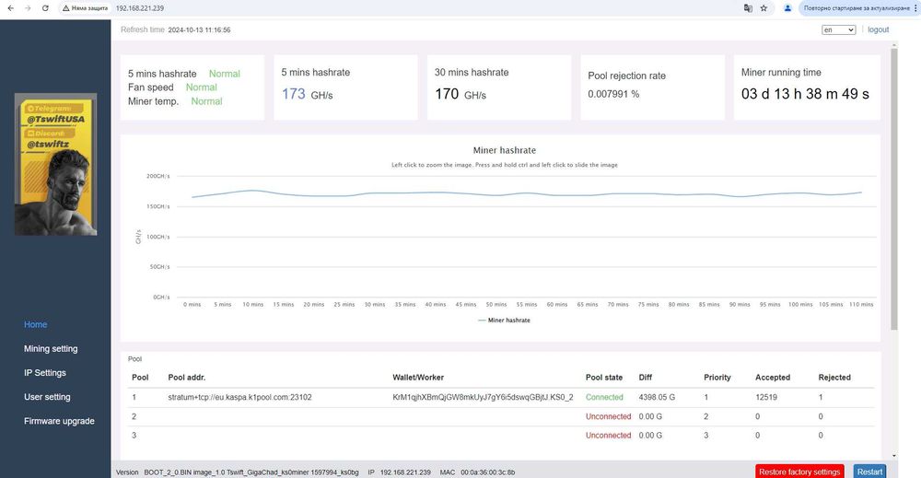
Task: Click the 200GH/s y-axis label on chart
Action: click(158, 176)
